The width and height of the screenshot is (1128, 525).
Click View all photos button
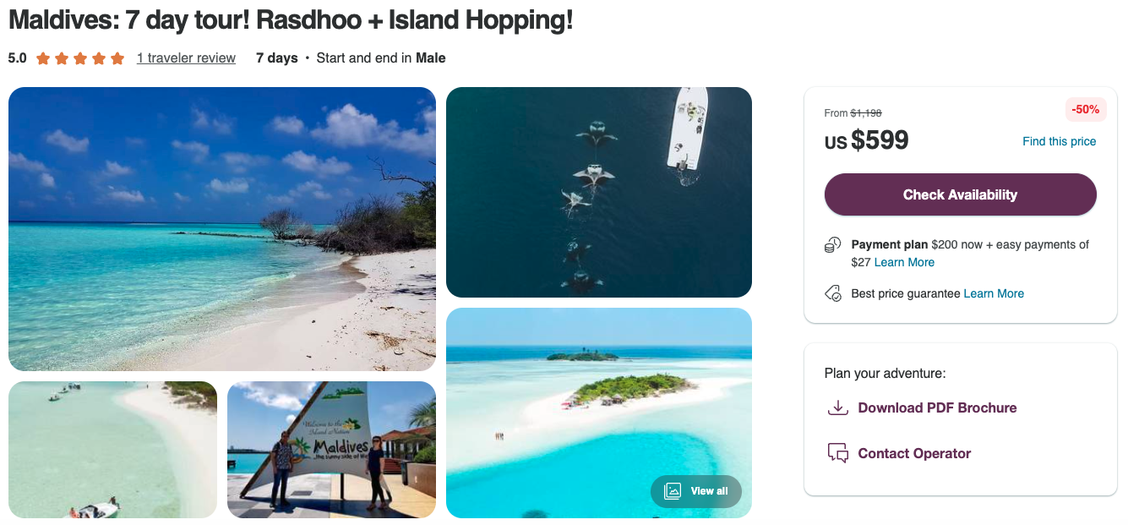click(x=696, y=491)
